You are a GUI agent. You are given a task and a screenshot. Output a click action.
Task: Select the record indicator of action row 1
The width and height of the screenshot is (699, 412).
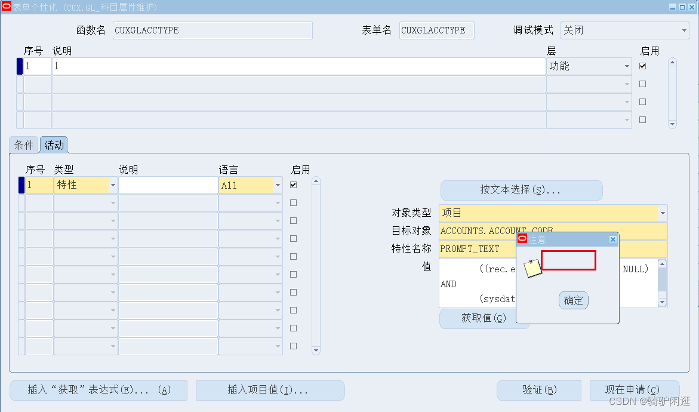point(21,185)
